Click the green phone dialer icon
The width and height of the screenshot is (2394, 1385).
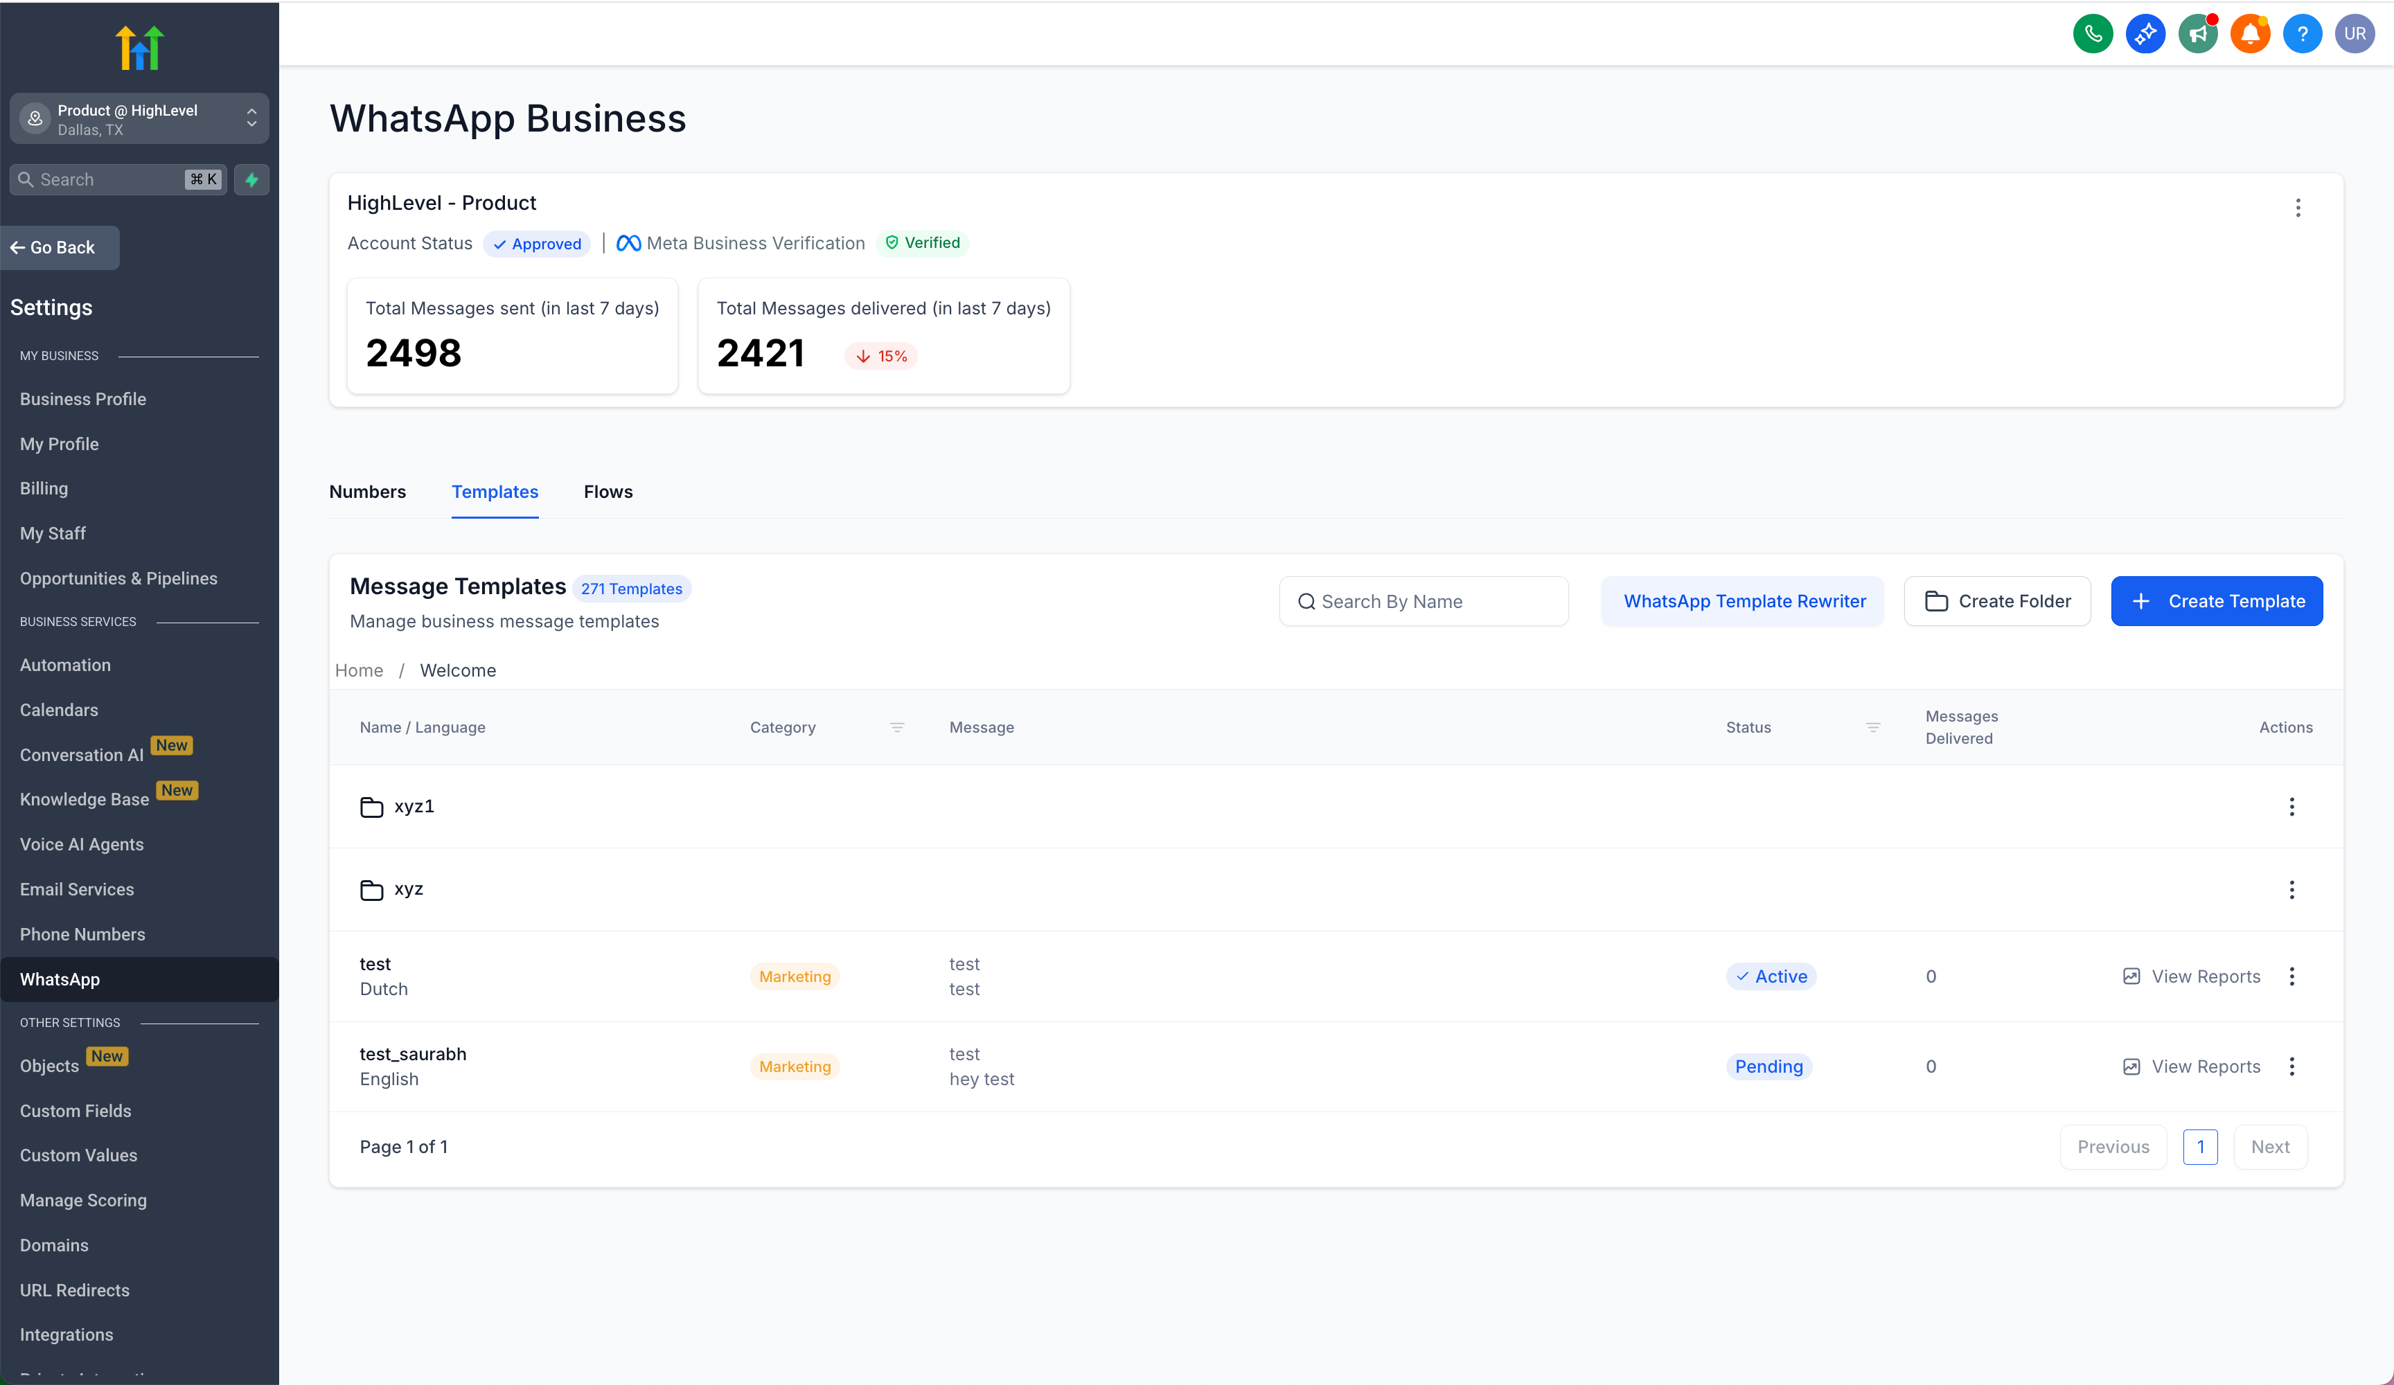point(2092,34)
